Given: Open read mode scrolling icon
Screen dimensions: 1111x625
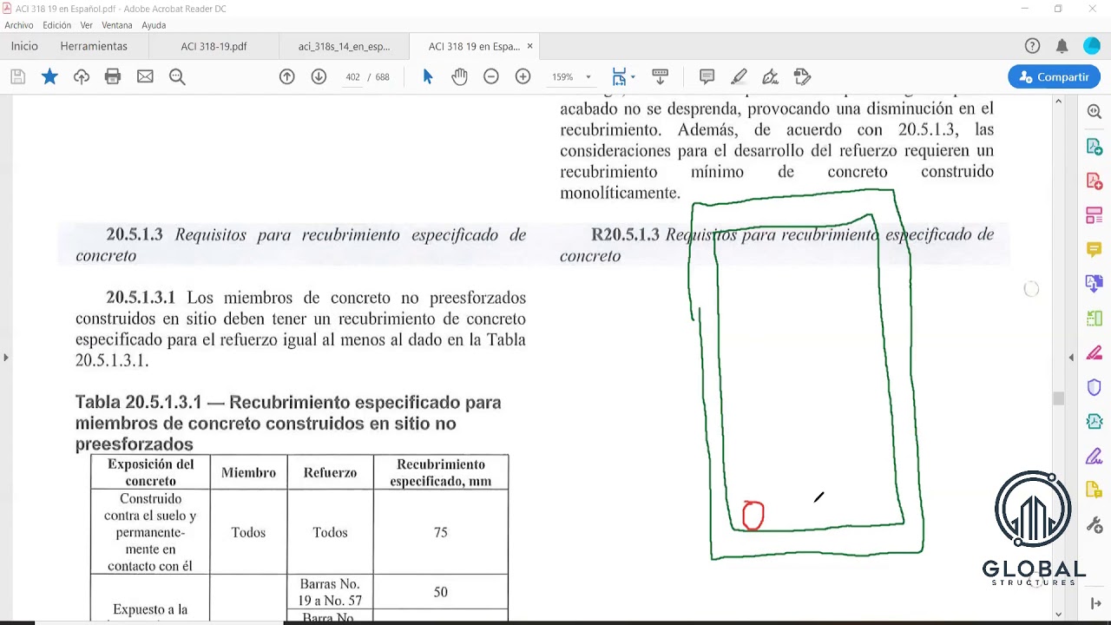Looking at the screenshot, I should pos(660,77).
